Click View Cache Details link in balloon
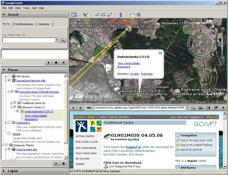Image resolution: width=228 pixels, height=175 pixels. click(x=129, y=63)
